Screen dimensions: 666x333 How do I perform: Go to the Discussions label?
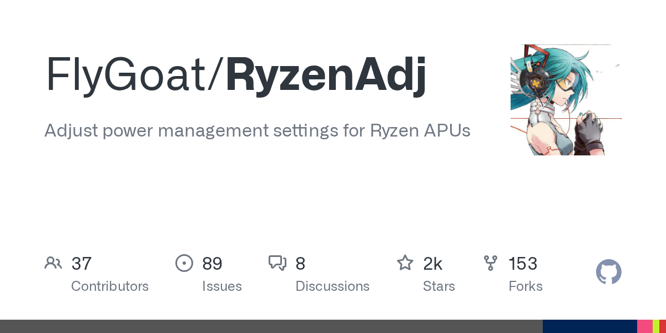[332, 286]
